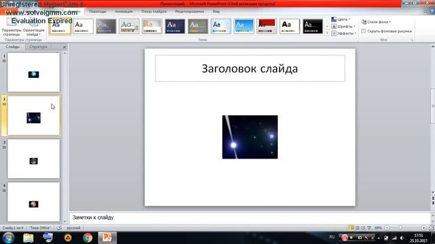Open Ориентация слайда orientation dropdown
This screenshot has height=244, width=435.
(x=33, y=27)
